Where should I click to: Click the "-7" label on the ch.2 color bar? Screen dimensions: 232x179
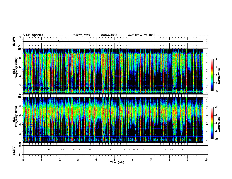point(216,115)
